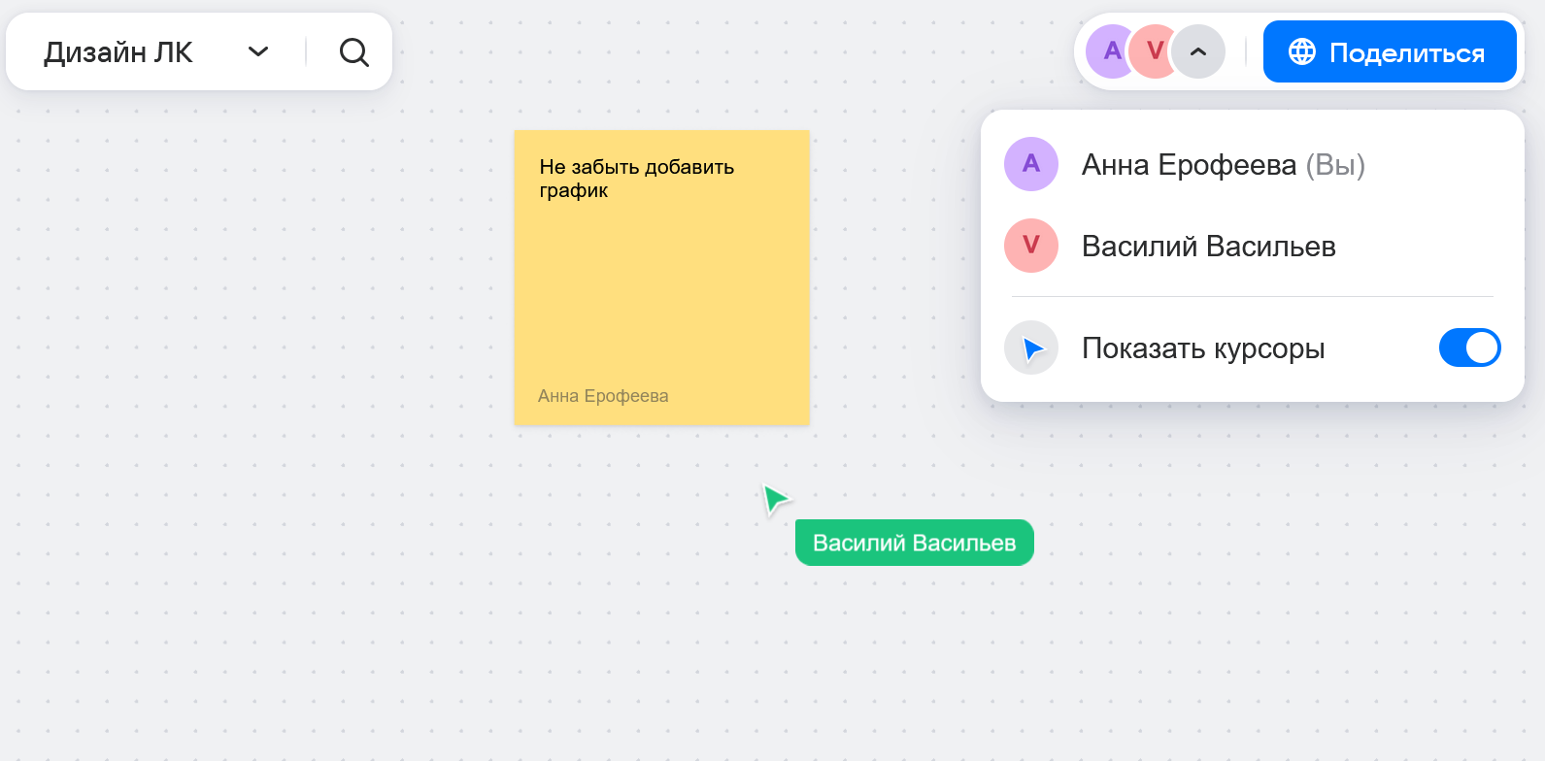Click the Поделиться label to share the board
Image resolution: width=1545 pixels, height=761 pixels.
click(x=1406, y=53)
